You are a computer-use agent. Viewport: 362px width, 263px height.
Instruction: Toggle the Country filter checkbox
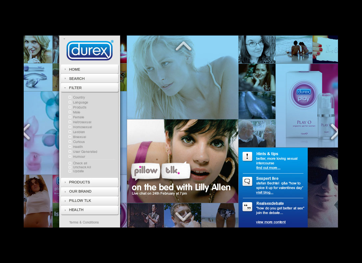coord(70,97)
